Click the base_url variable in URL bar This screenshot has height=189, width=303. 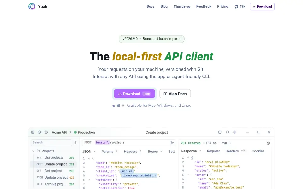(x=102, y=142)
